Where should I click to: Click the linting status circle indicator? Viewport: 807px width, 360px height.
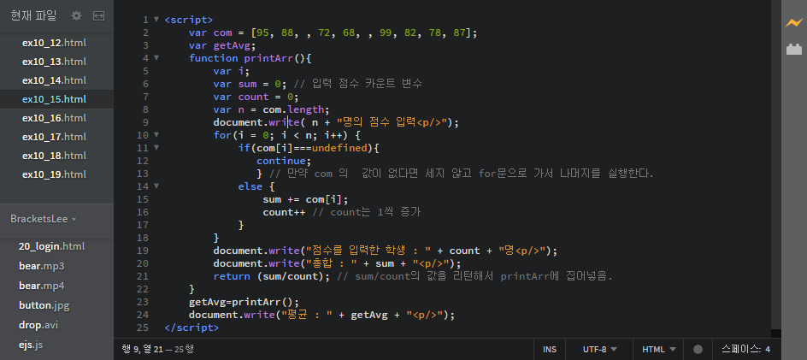(x=698, y=349)
